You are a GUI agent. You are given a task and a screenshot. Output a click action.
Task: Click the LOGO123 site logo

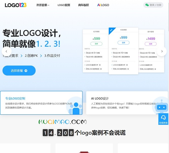16,5
